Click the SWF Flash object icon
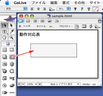 pos(4,71)
